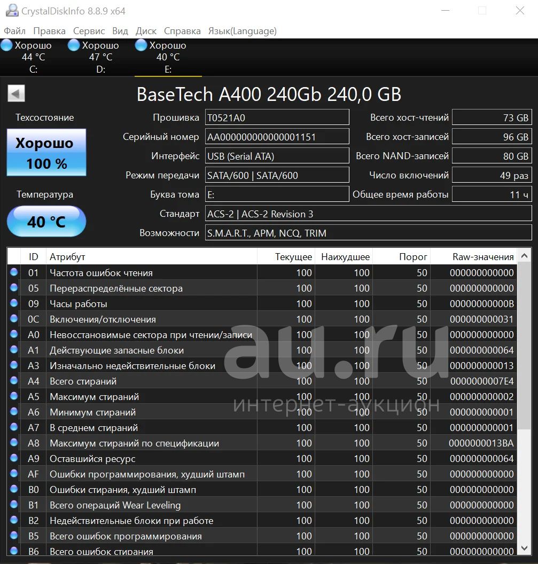Click the blue status orb for drive E:
The width and height of the screenshot is (538, 564).
pos(141,45)
